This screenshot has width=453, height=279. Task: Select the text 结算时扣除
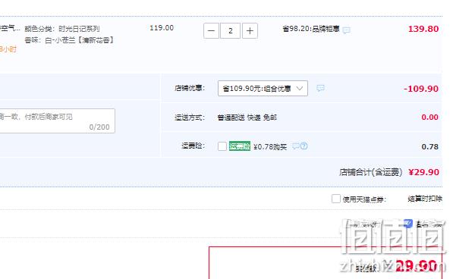(425, 199)
